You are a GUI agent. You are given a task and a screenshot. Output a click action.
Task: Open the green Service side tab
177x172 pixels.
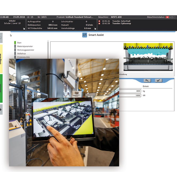pos(1,88)
